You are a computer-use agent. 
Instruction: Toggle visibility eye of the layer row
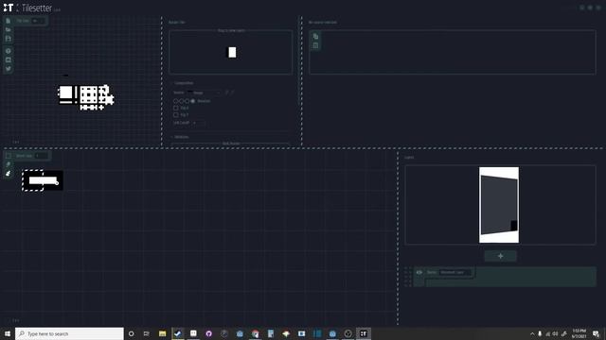click(x=419, y=272)
